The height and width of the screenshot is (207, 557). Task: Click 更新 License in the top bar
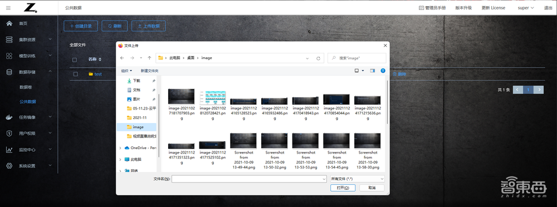click(x=494, y=8)
